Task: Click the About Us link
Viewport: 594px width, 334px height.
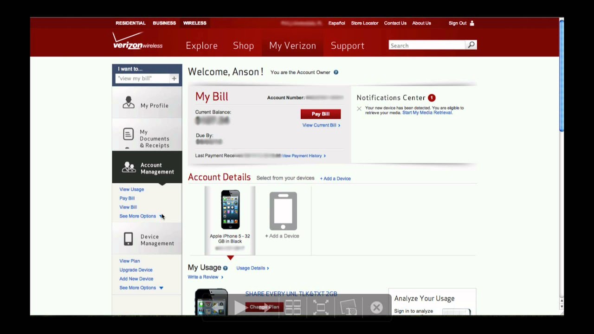Action: (421, 23)
